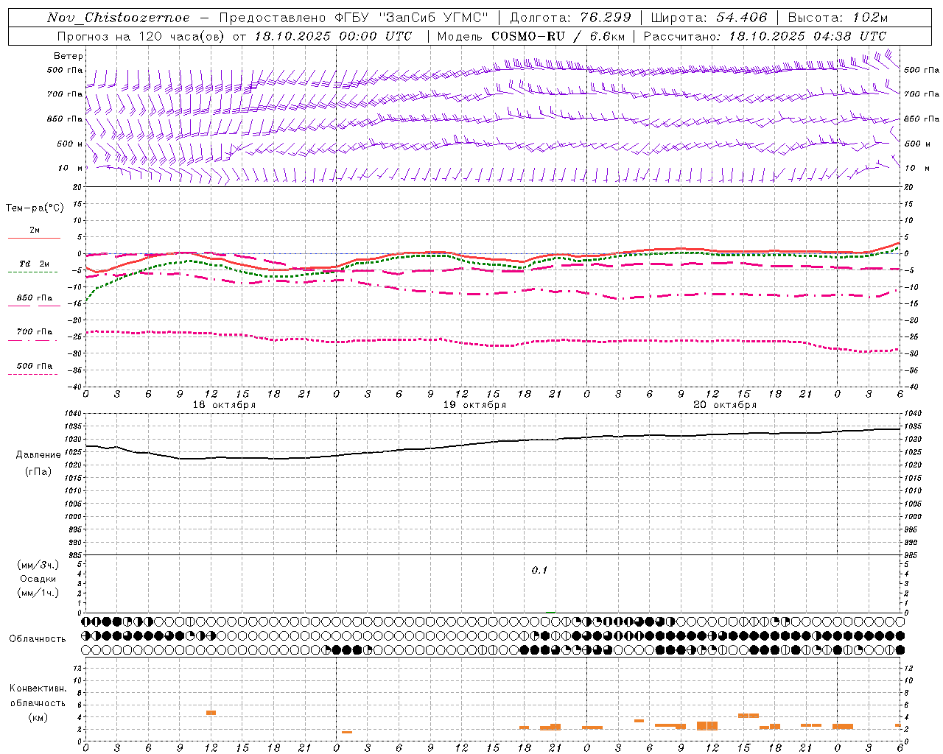
Task: Click the "0.1" precipitation value annotation
Action: point(539,571)
